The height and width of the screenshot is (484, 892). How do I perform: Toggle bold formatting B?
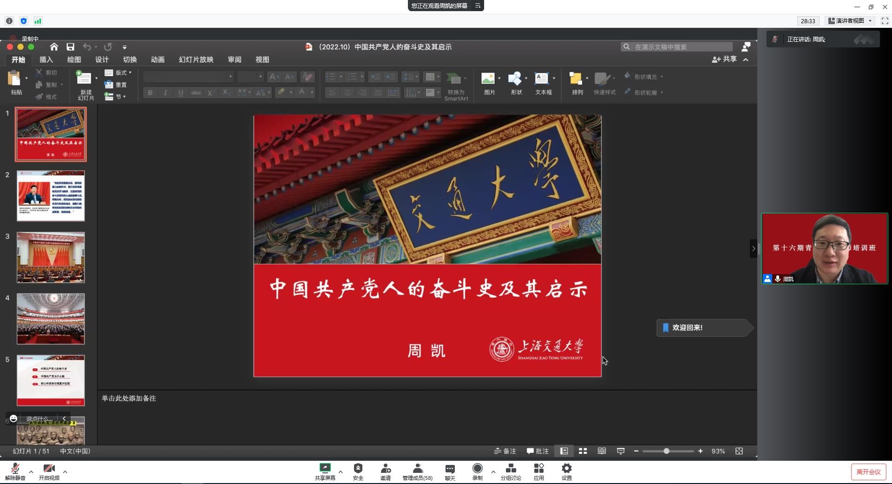150,92
